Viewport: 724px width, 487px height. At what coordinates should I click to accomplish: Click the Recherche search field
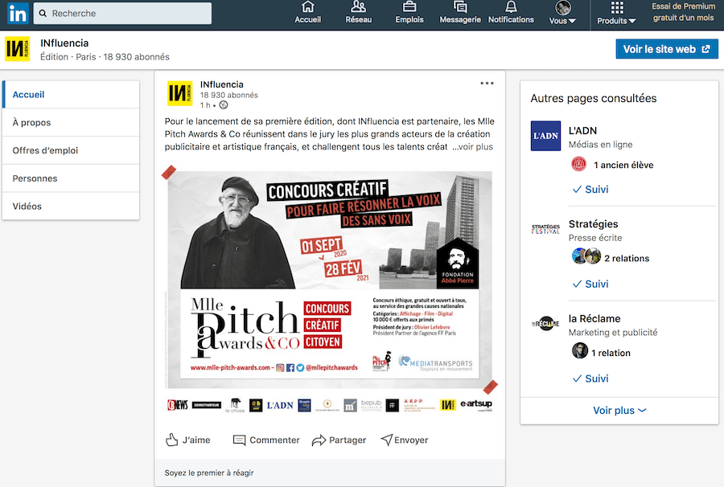pos(122,14)
